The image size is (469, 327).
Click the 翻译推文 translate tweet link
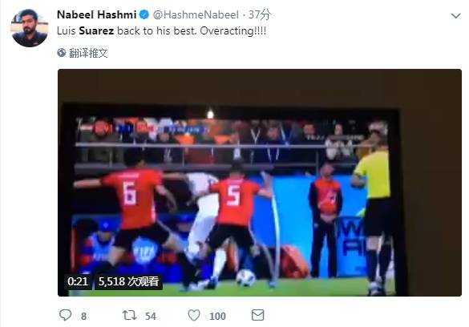(x=88, y=53)
